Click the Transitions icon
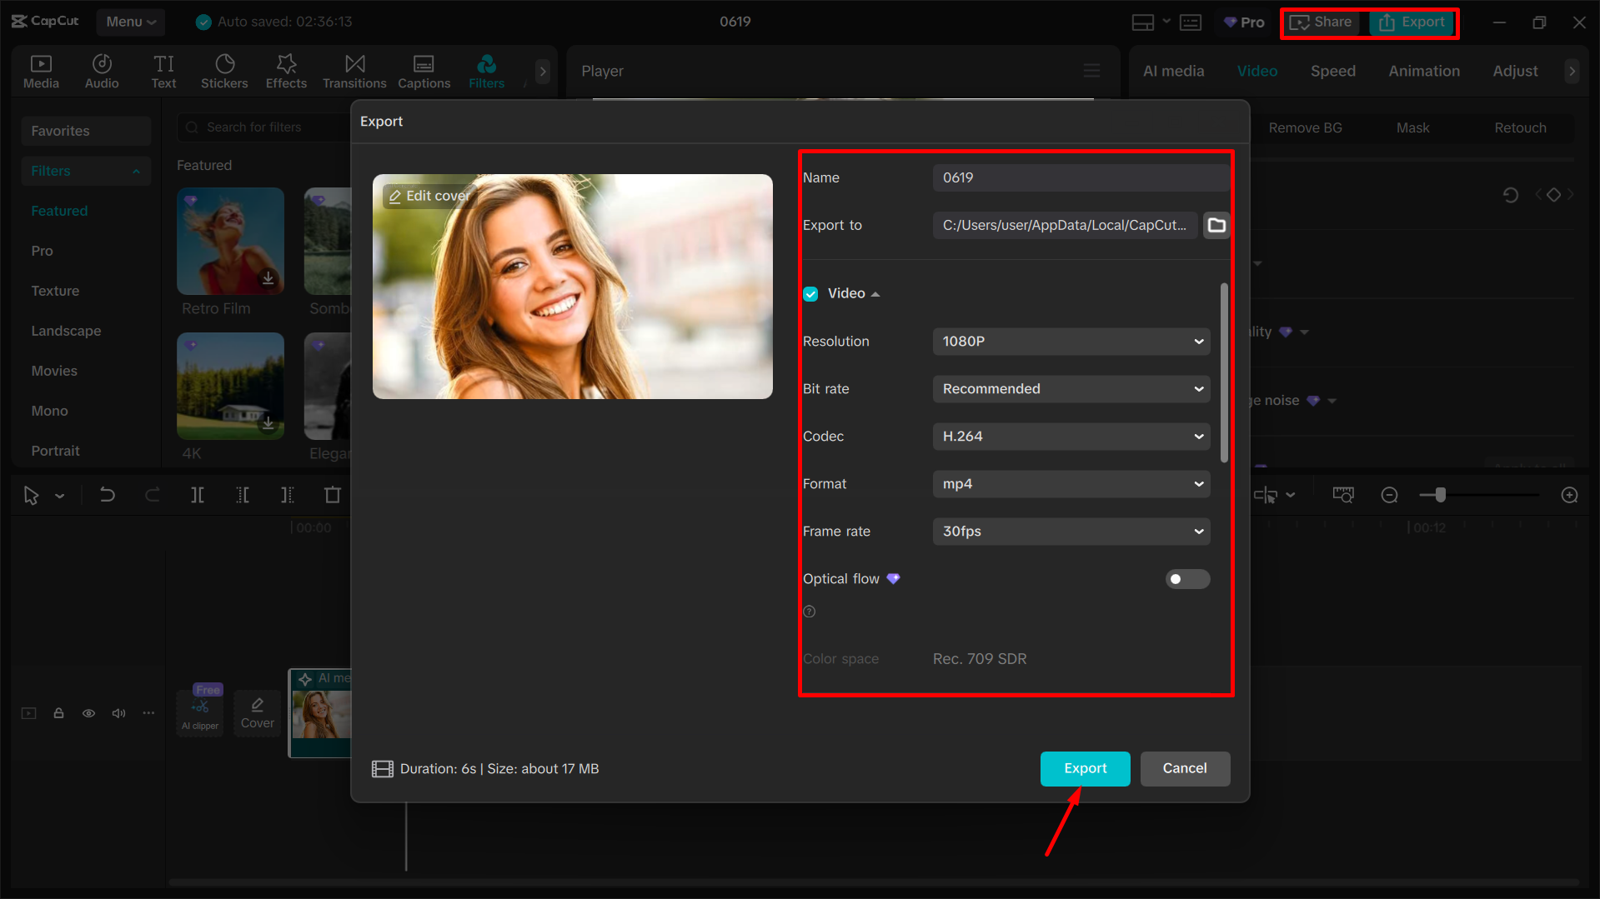The height and width of the screenshot is (899, 1600). coord(354,71)
